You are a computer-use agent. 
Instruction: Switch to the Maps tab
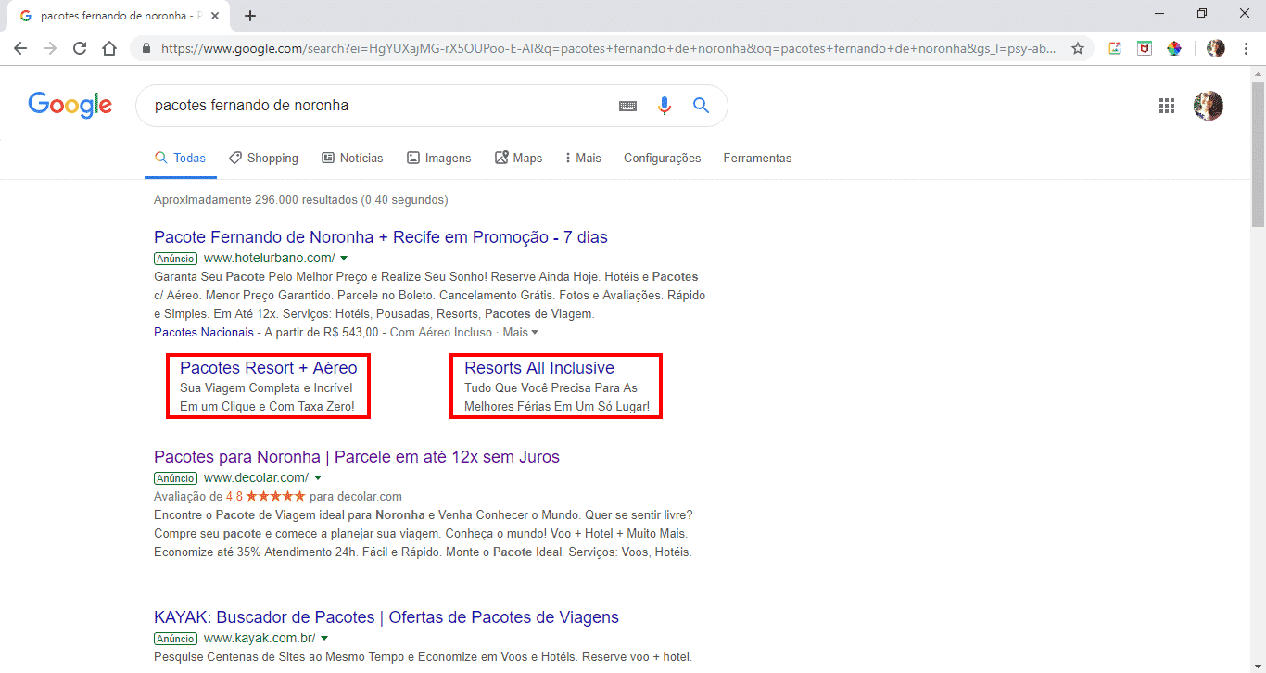[519, 159]
